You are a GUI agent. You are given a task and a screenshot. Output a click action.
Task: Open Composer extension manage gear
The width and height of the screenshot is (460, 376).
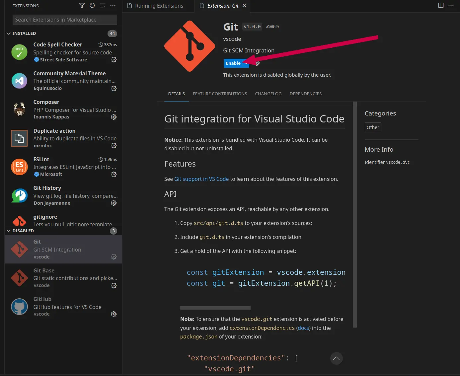click(x=114, y=117)
